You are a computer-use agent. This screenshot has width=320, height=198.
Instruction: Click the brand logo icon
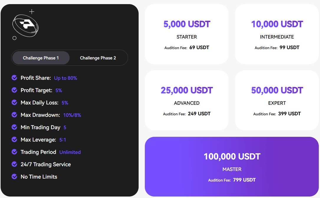pos(25,25)
